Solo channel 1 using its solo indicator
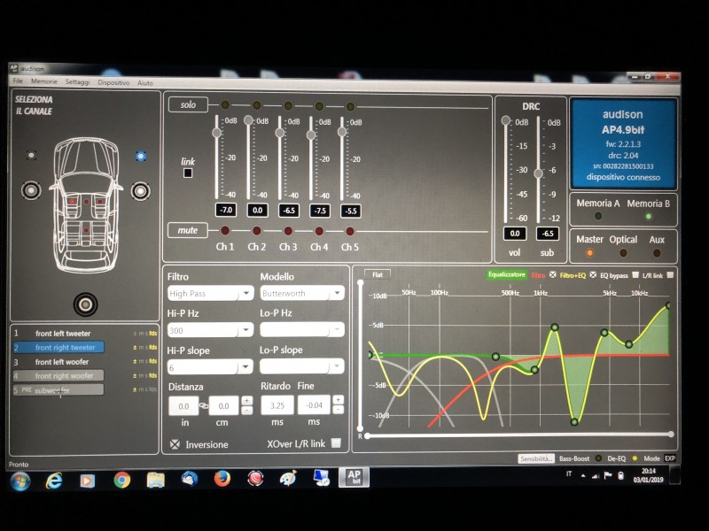This screenshot has width=709, height=531. (225, 105)
